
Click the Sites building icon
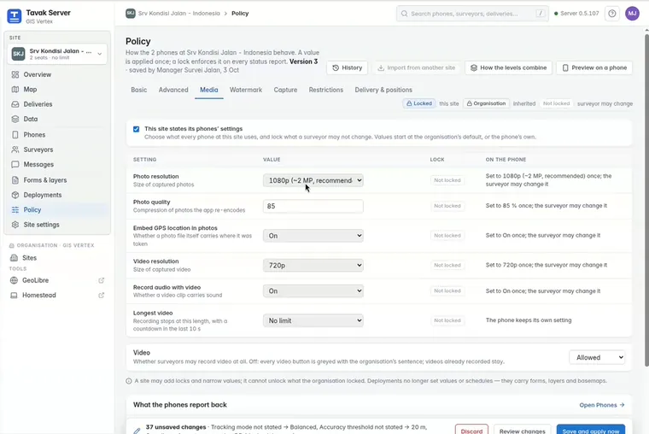[x=14, y=258]
